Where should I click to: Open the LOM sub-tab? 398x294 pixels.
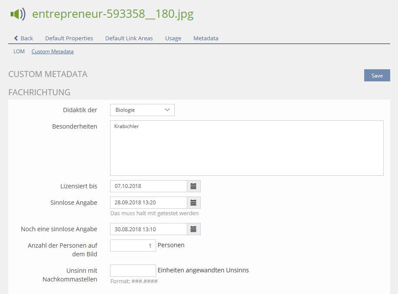pyautogui.click(x=19, y=51)
